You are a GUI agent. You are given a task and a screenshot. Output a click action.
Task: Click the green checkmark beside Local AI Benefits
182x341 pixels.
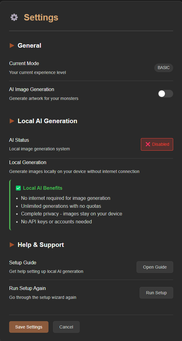tap(18, 188)
